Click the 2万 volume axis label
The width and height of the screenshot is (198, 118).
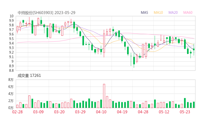tap(11, 101)
